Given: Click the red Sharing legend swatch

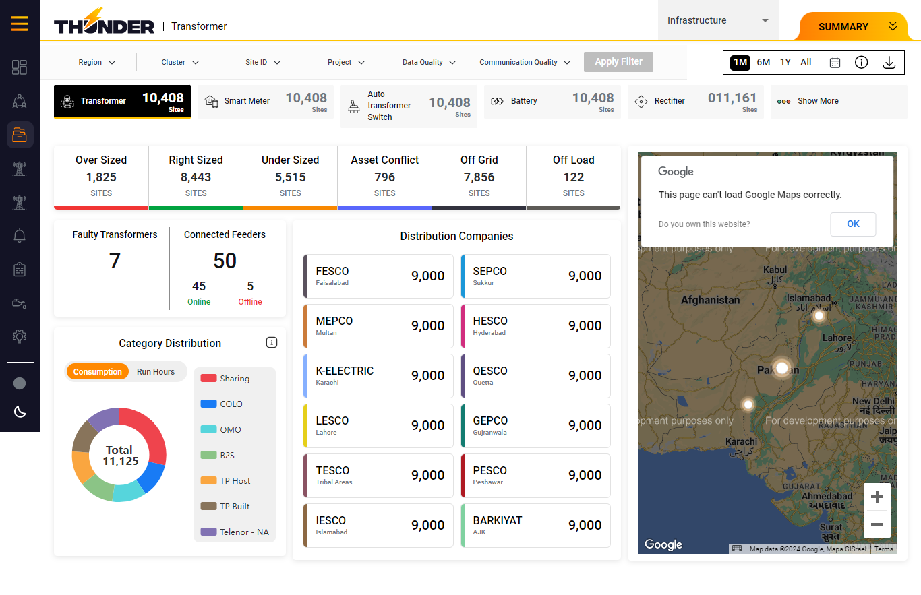Looking at the screenshot, I should tap(208, 379).
